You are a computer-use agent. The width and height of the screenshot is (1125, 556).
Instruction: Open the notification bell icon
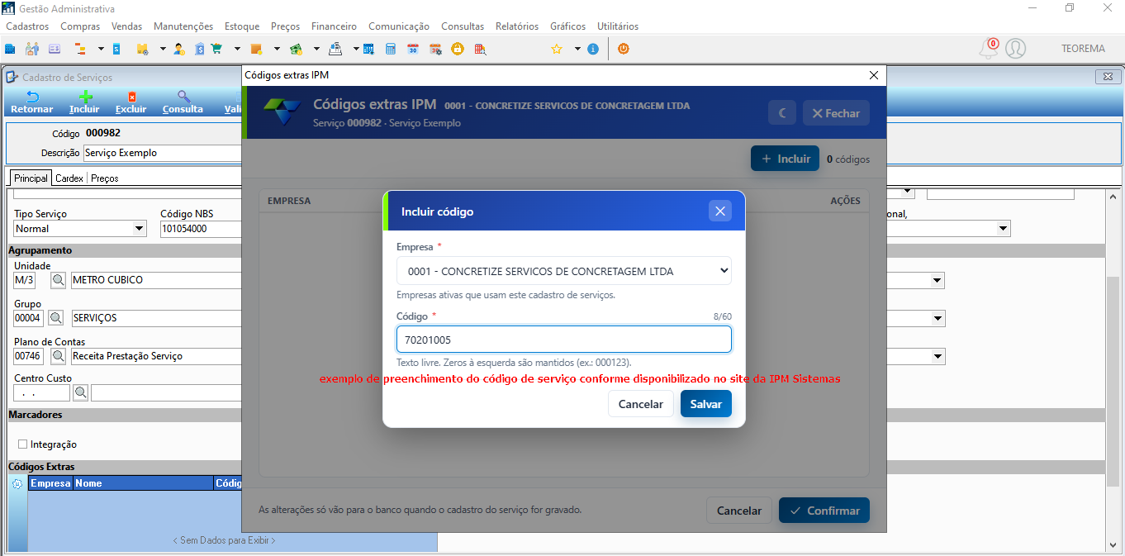pos(989,49)
